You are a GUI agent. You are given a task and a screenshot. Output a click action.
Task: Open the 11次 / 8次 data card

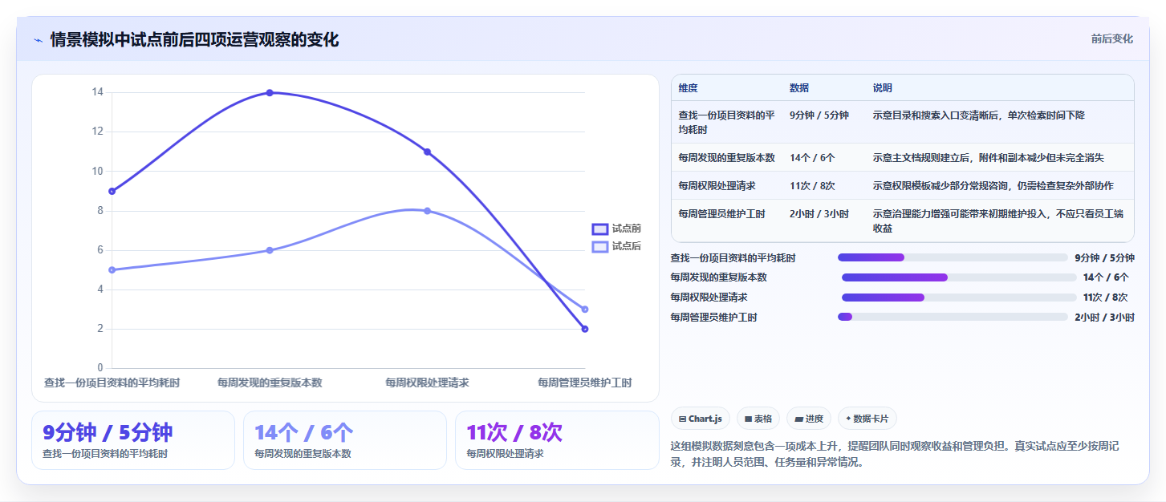[557, 440]
